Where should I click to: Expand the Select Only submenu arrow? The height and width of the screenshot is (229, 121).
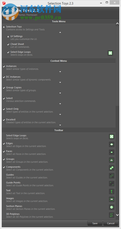coord(60,114)
